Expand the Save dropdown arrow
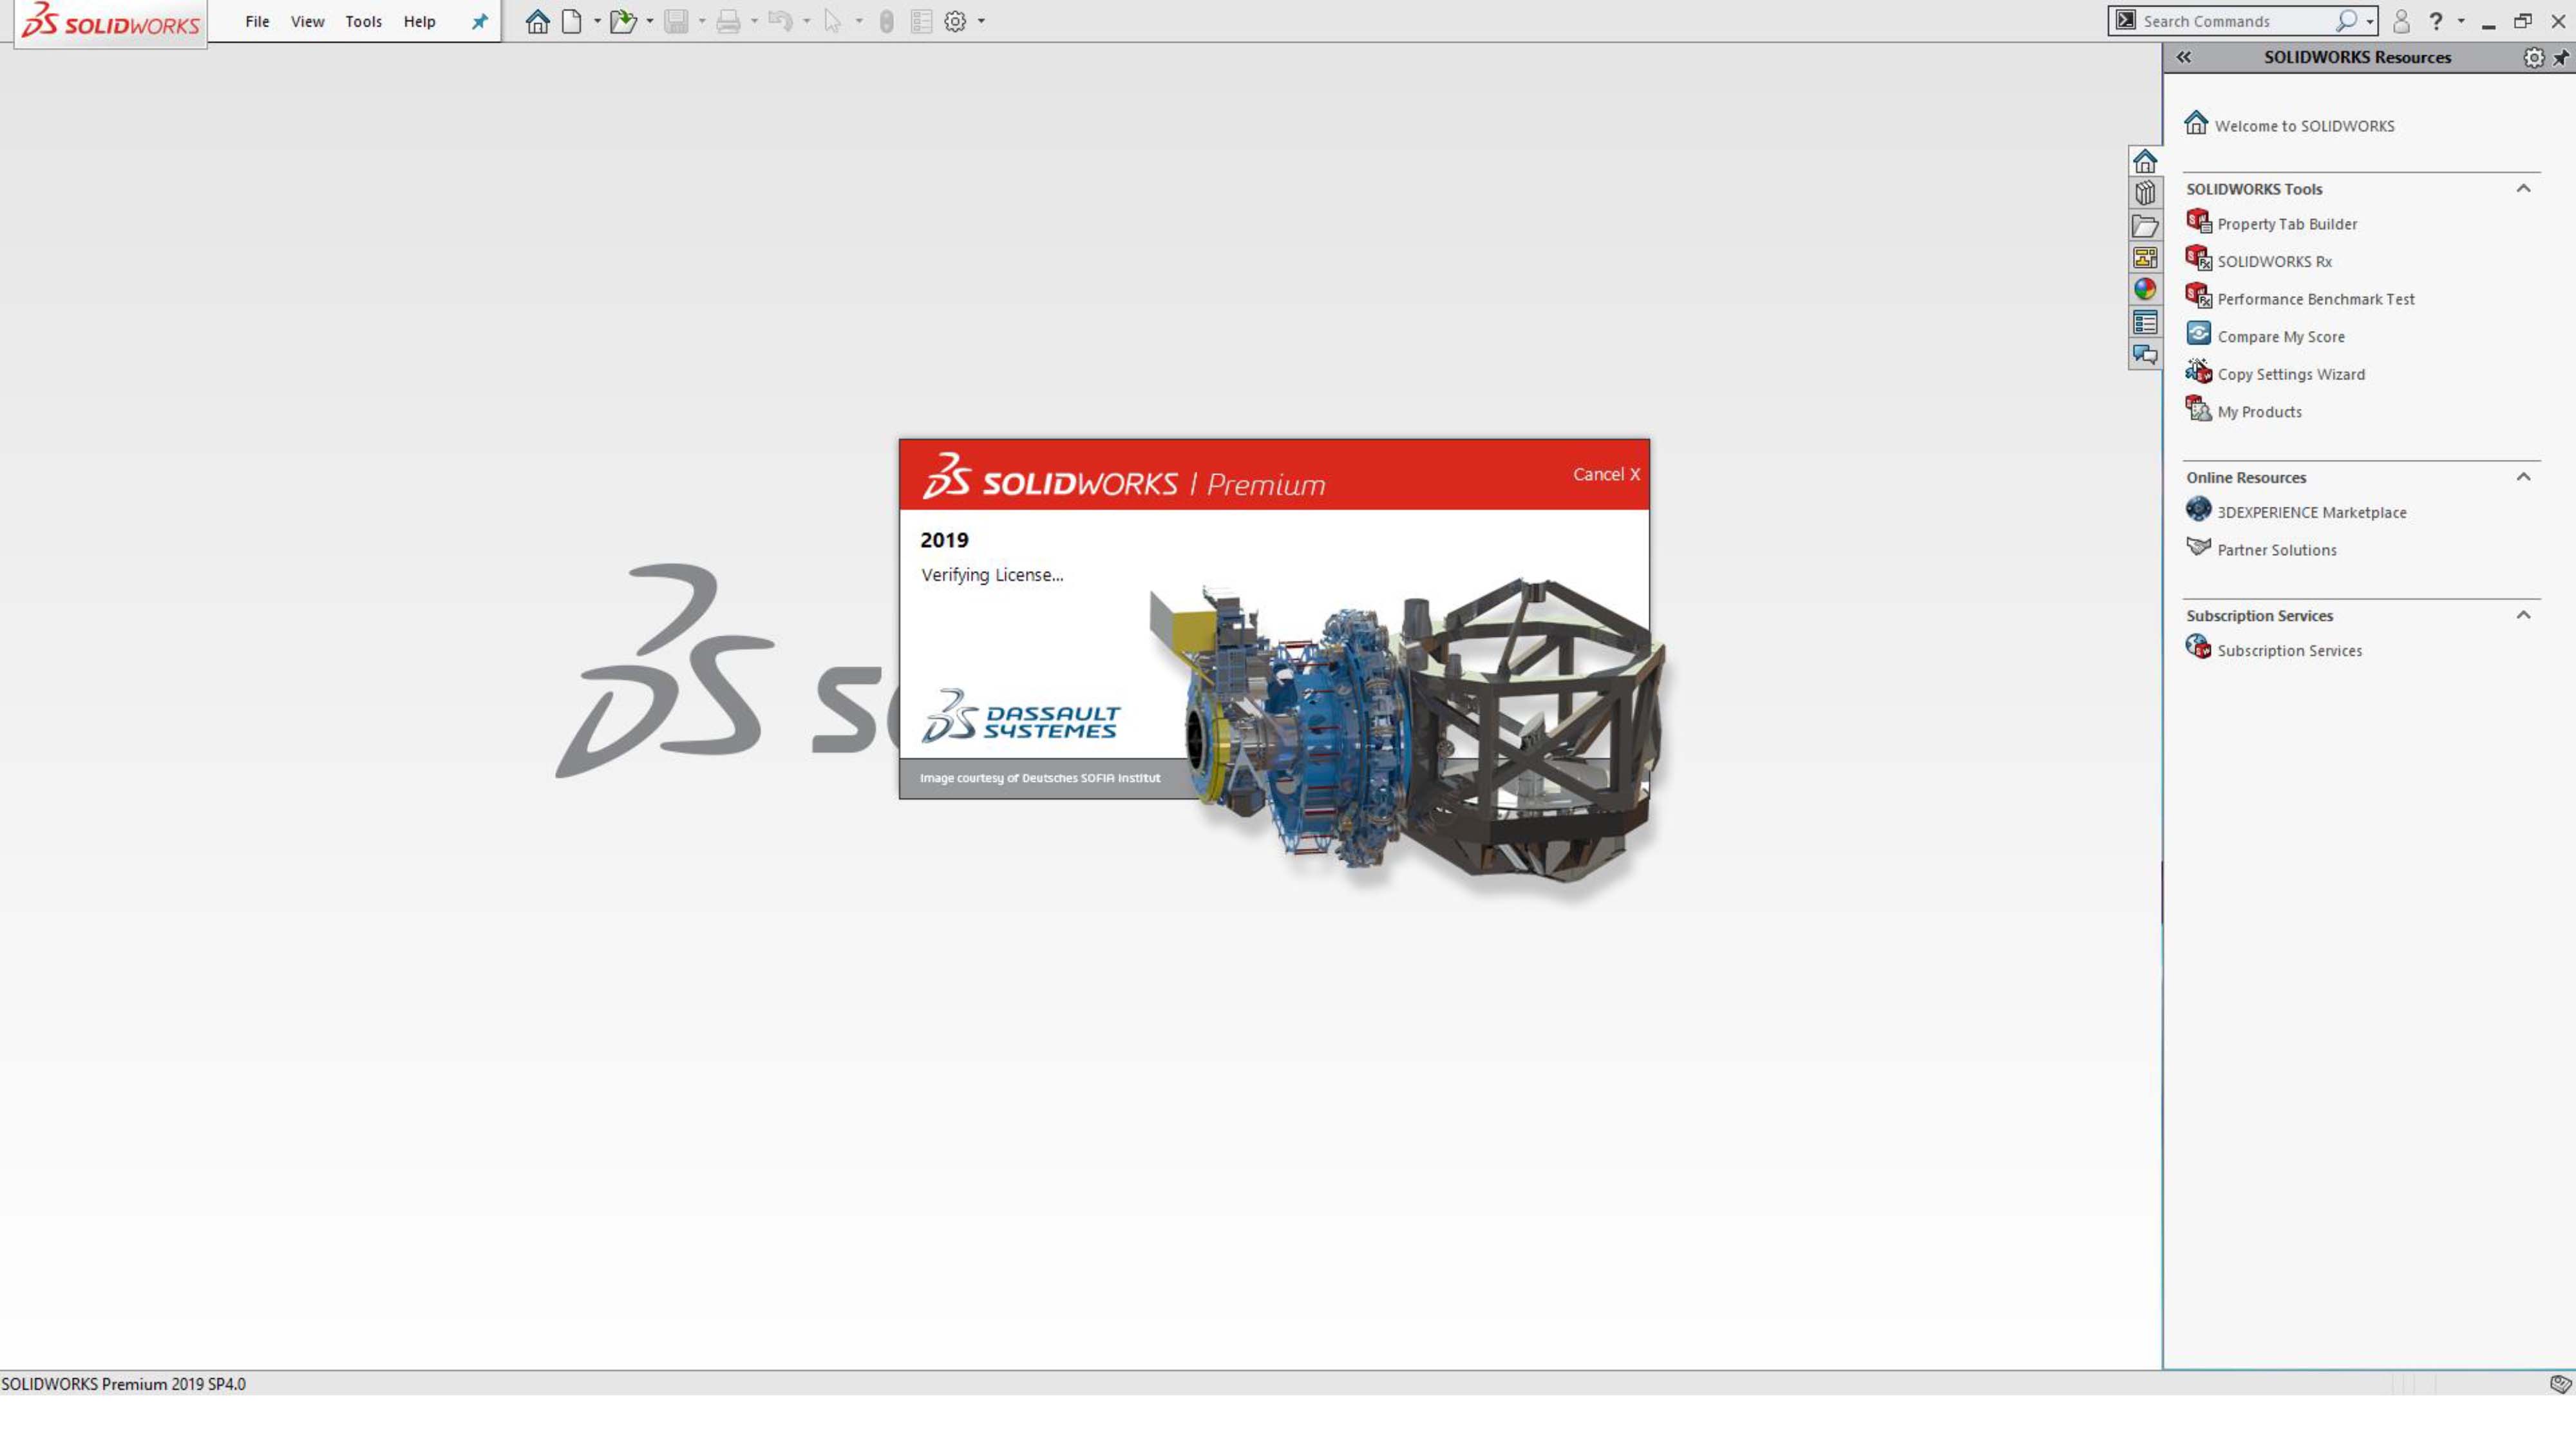Image resolution: width=2576 pixels, height=1449 pixels. coord(702,21)
